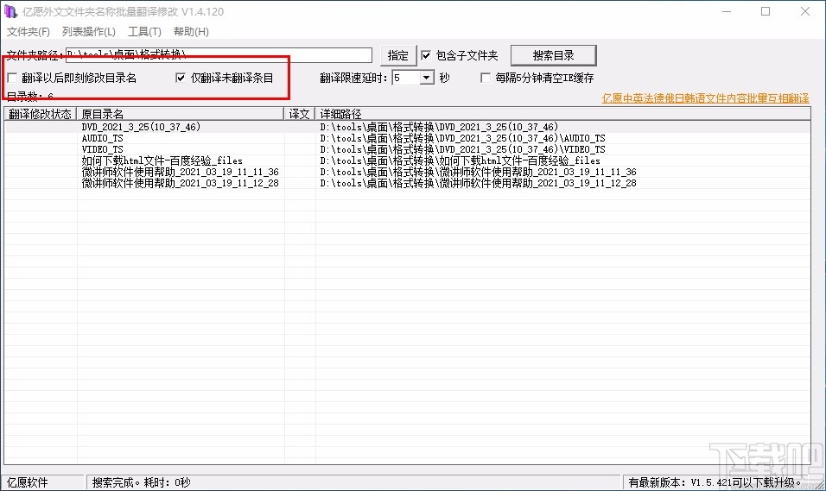Click the 有最新版本 upgrade notice
The height and width of the screenshot is (491, 826).
pyautogui.click(x=715, y=482)
